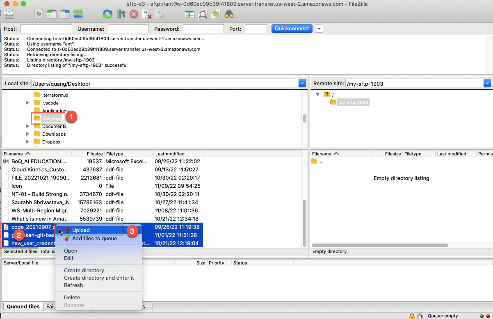493x319 pixels.
Task: Click the lock encryption icon in status bar
Action: click(x=411, y=316)
